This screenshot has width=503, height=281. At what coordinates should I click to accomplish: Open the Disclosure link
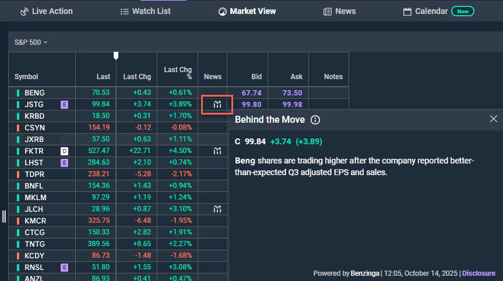tap(479, 273)
